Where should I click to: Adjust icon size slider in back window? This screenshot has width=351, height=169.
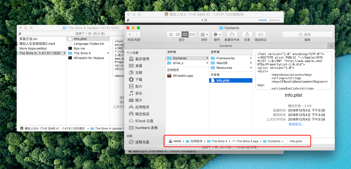tap(268, 20)
